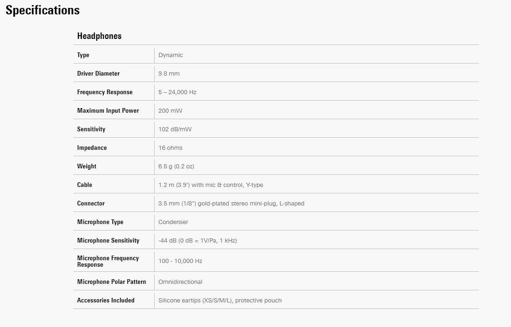511x327 pixels.
Task: Select the Microphone Sensitivity label
Action: pyautogui.click(x=108, y=241)
